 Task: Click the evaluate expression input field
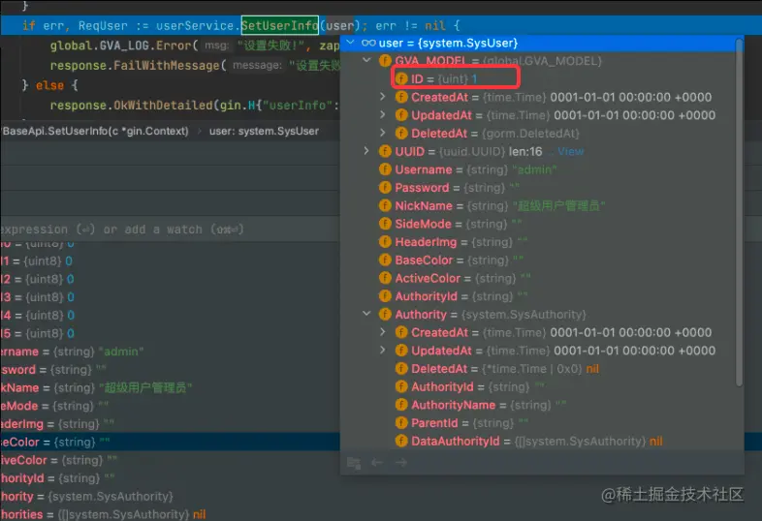coord(170,230)
